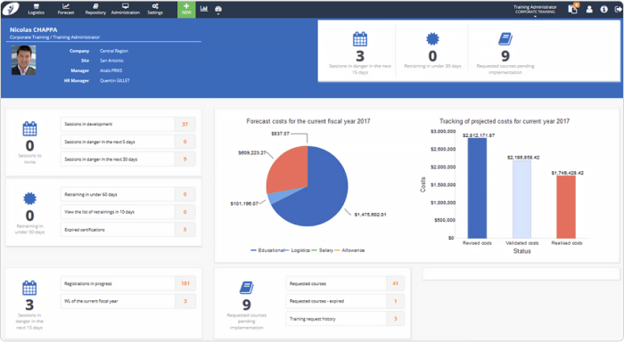The image size is (624, 342).
Task: Click the Anaïs FRIKS manager name
Action: [x=111, y=70]
